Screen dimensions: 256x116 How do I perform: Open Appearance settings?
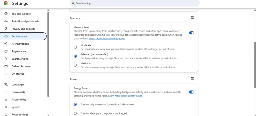coord(18,51)
